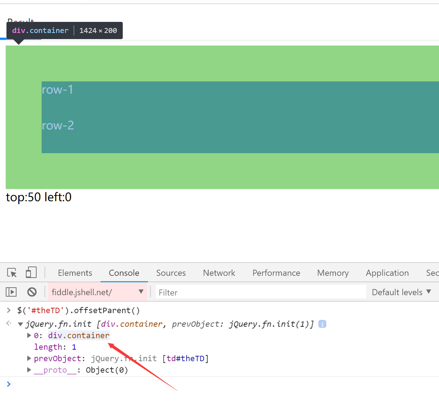The width and height of the screenshot is (439, 420).
Task: Expand the prevObject entry
Action: point(29,358)
